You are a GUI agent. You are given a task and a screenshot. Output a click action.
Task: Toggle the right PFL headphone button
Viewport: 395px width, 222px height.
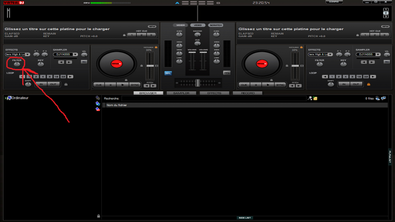[227, 73]
